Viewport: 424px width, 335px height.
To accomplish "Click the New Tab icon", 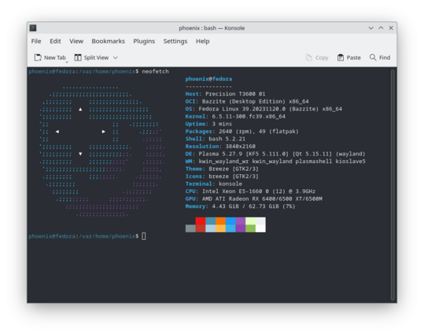I will 38,57.
